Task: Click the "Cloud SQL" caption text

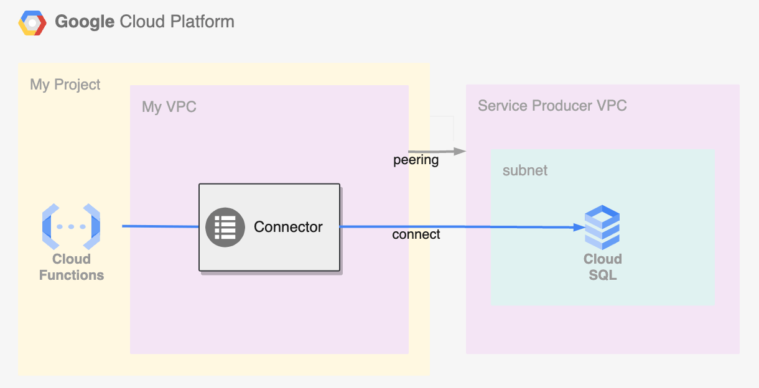Action: point(602,267)
